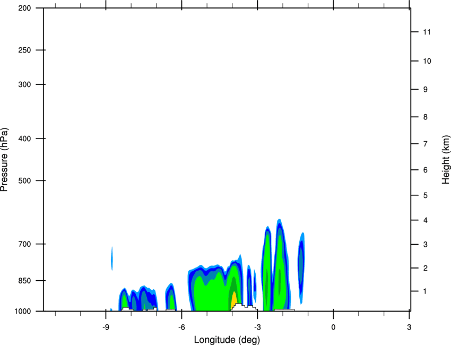Click height tick label 10
This screenshot has width=451, height=345.
click(x=427, y=61)
